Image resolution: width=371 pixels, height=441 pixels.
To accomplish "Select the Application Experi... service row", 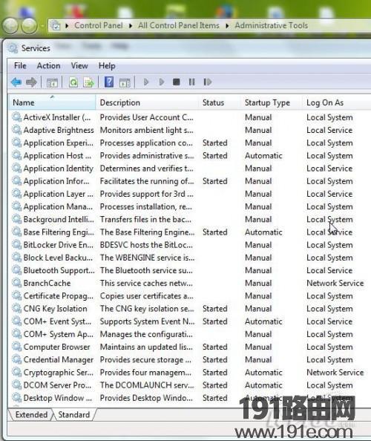I will [190, 143].
